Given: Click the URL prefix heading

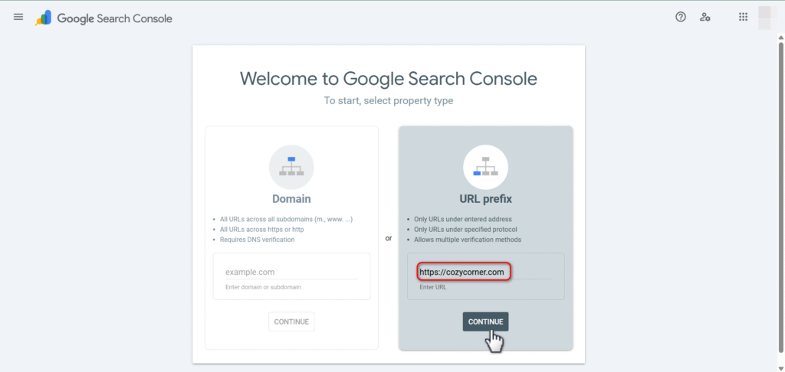Looking at the screenshot, I should (485, 199).
